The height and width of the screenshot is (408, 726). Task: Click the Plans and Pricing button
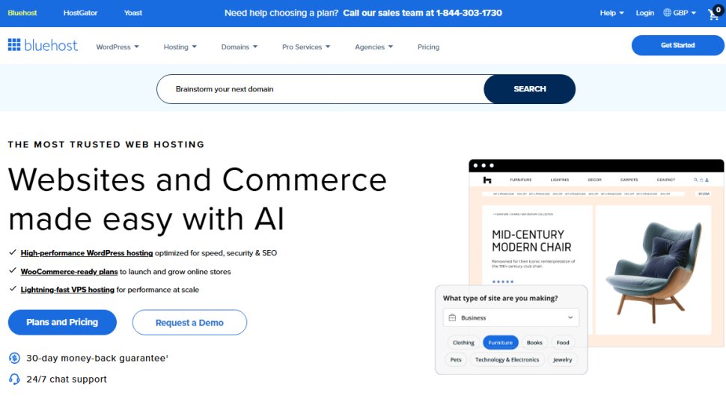click(62, 323)
